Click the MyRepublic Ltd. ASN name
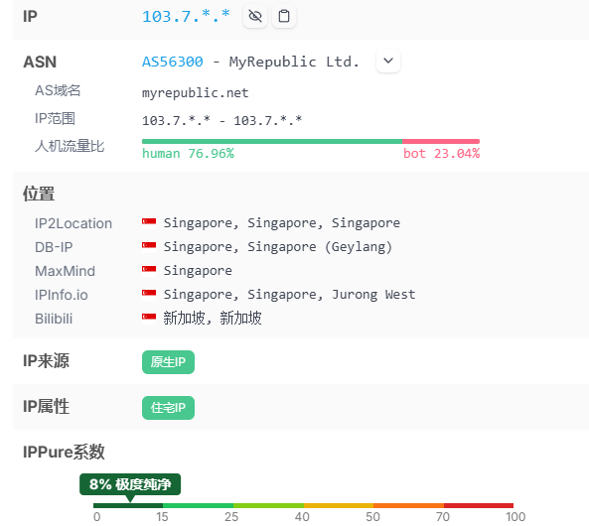This screenshot has width=589, height=526. click(294, 62)
